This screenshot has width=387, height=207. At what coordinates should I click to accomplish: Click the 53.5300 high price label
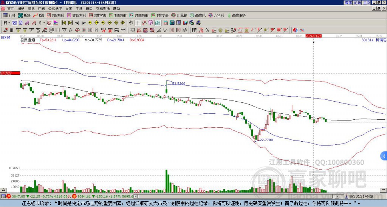tap(178, 83)
